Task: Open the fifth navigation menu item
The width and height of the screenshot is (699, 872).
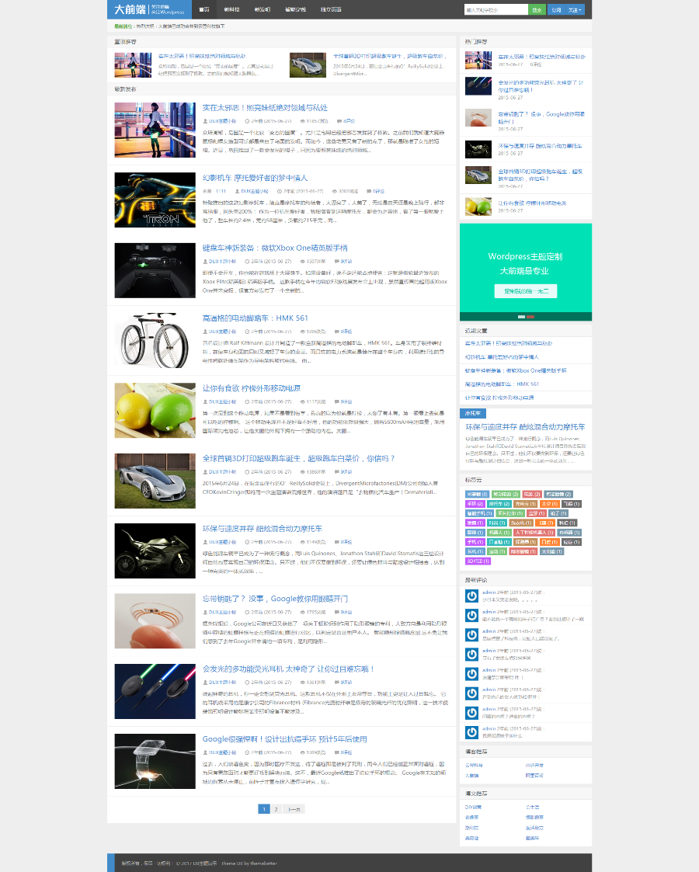Action: pos(331,9)
